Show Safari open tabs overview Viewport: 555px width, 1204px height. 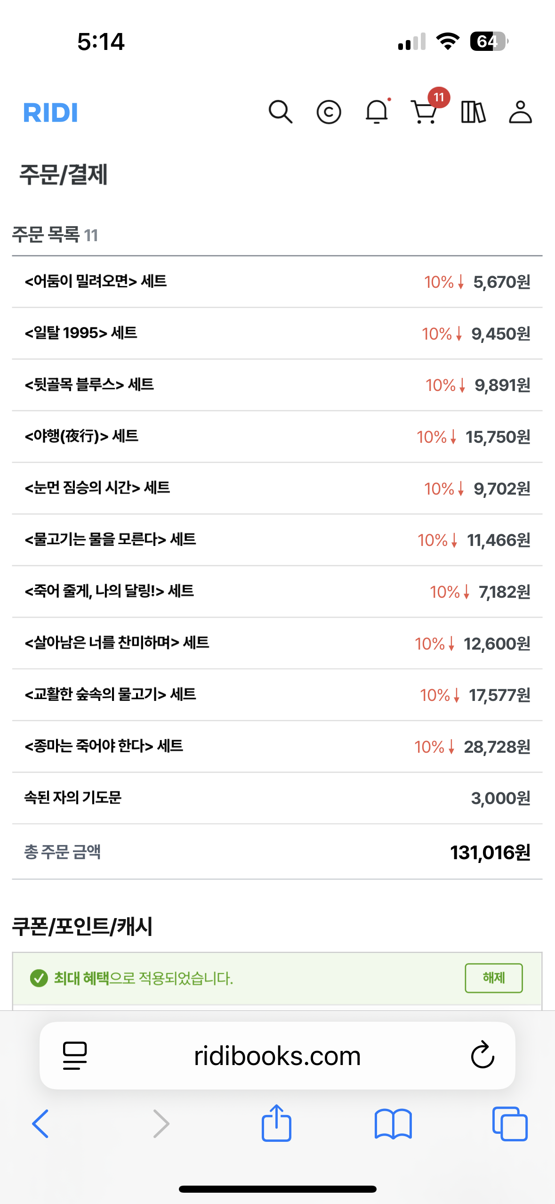click(x=510, y=1124)
